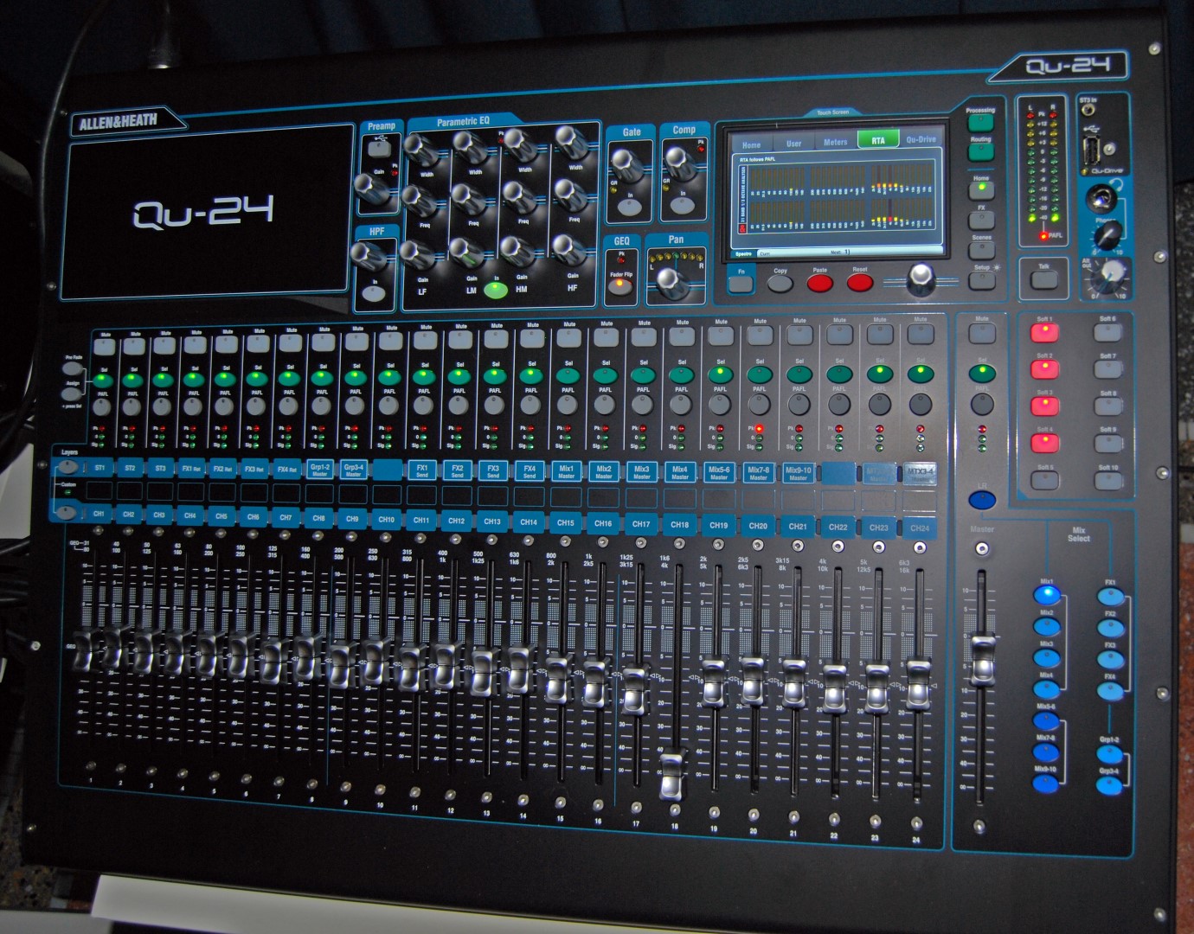Image resolution: width=1194 pixels, height=934 pixels.
Task: Select the FX1 mix button
Action: [x=1110, y=597]
